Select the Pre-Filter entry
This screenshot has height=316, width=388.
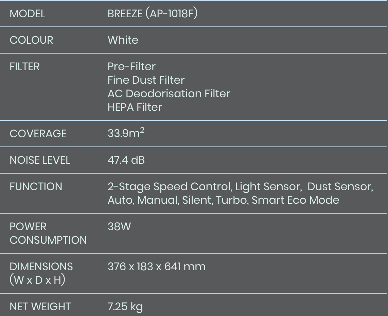point(131,66)
